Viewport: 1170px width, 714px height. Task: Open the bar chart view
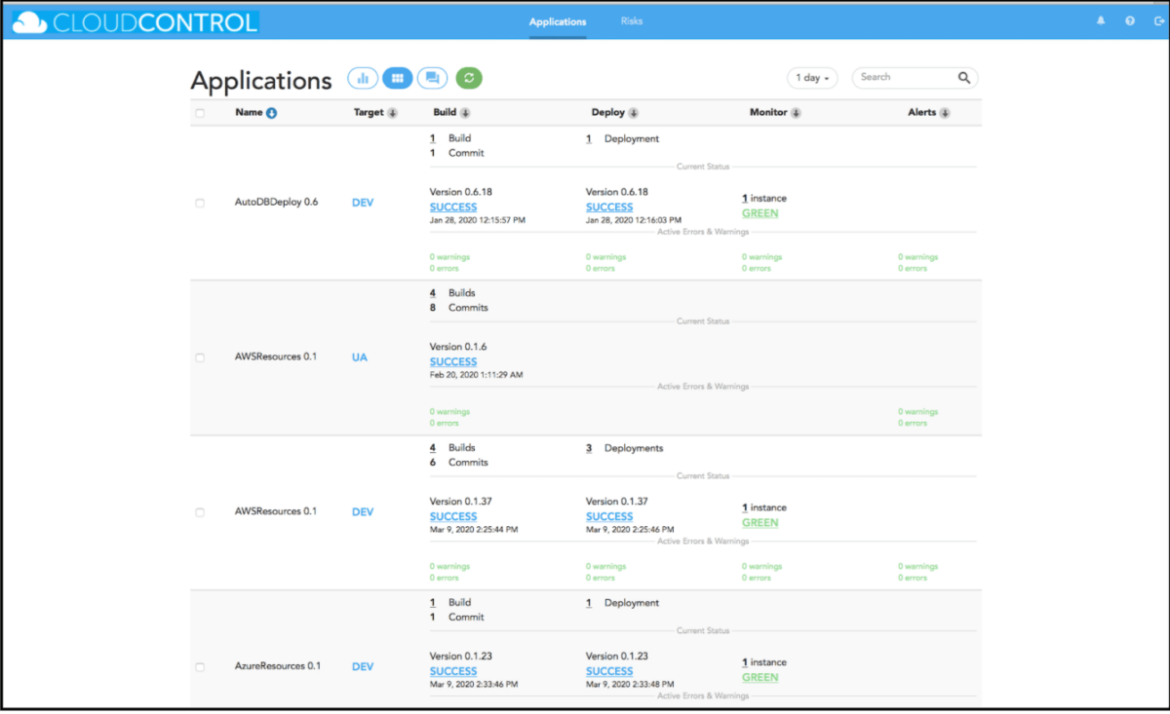click(363, 77)
